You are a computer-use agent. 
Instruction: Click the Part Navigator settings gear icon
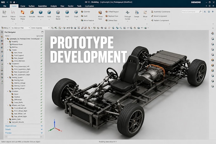(2, 32)
